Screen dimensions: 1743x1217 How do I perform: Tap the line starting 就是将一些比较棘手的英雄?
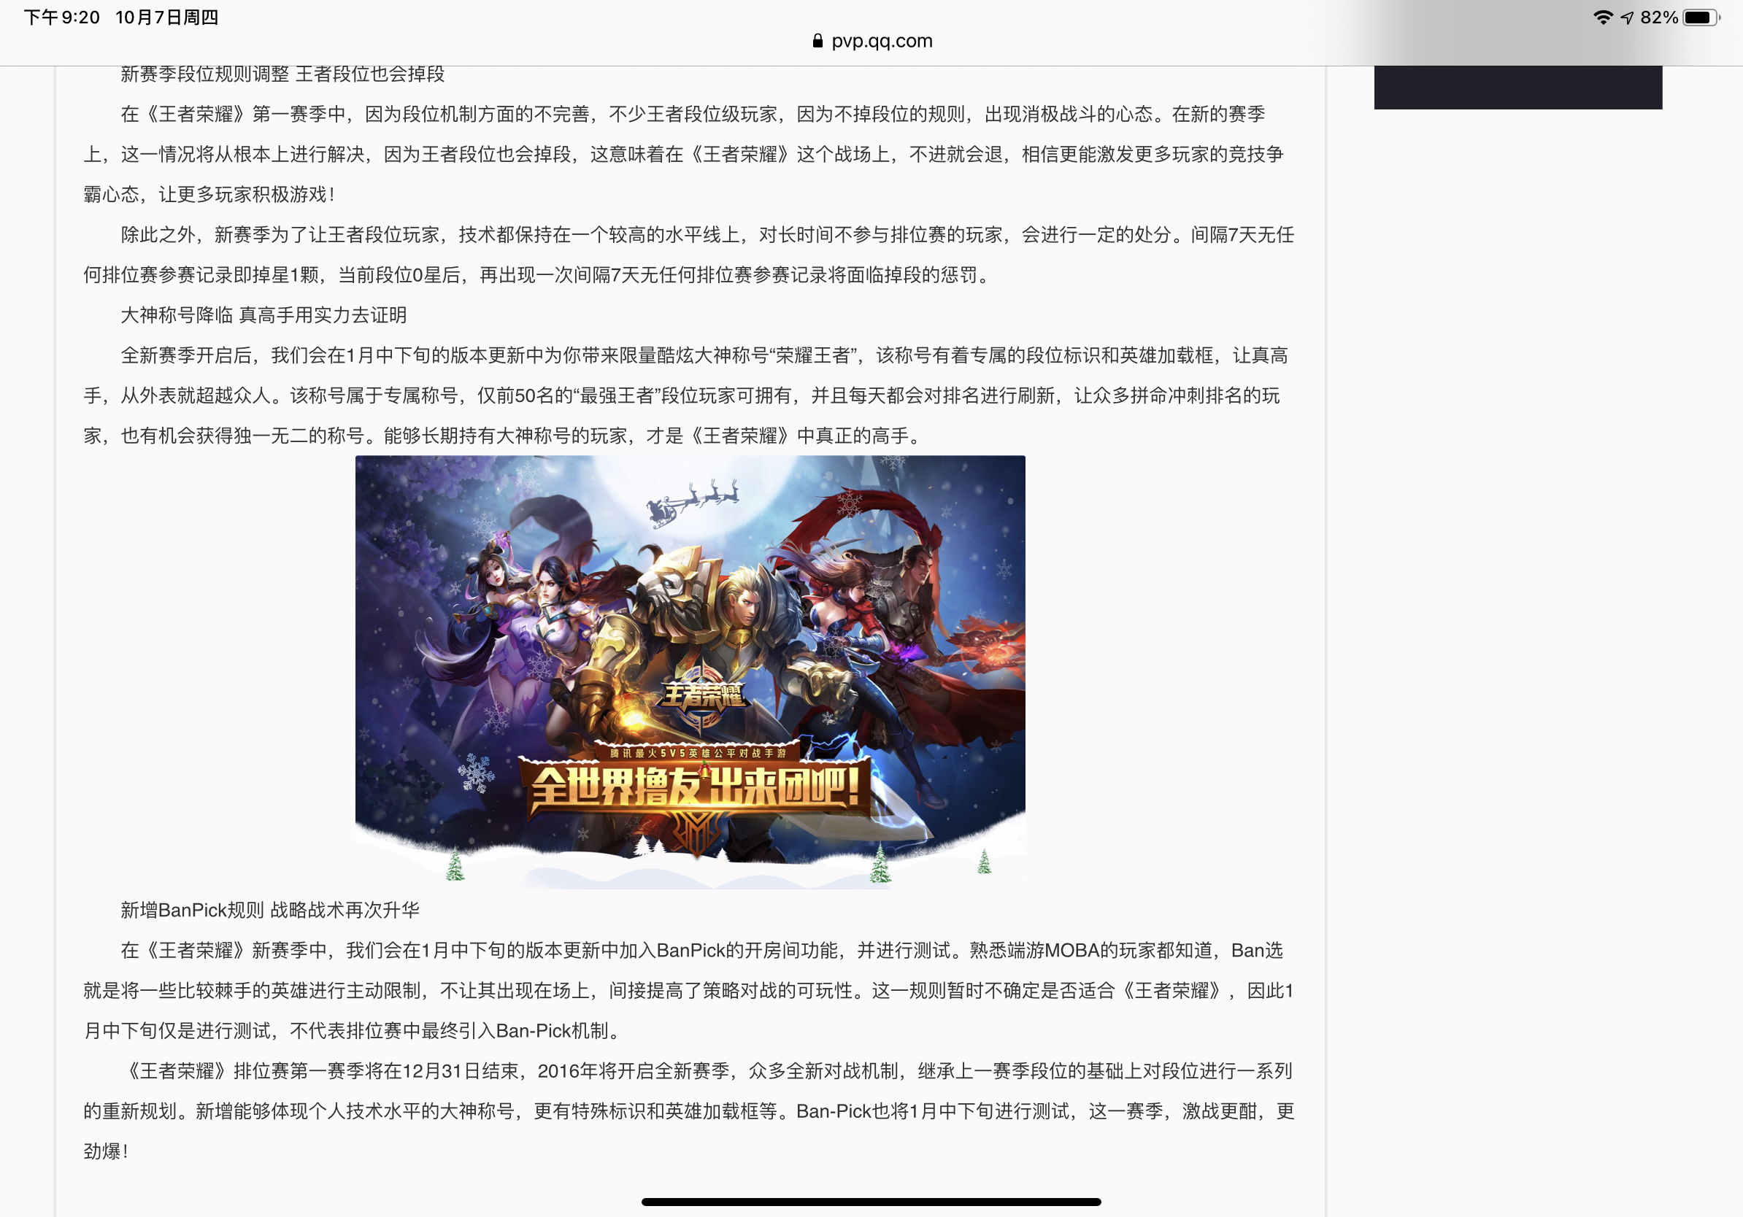point(688,990)
